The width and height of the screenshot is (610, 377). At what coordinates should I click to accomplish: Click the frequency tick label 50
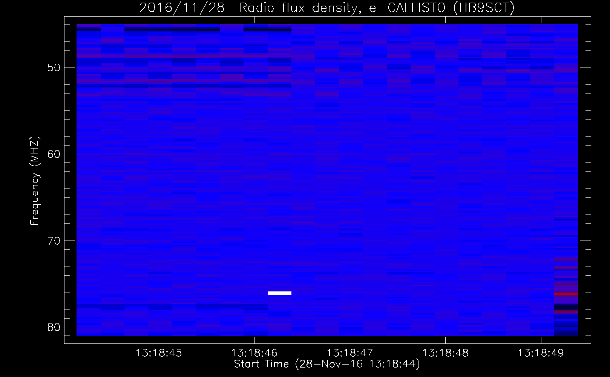point(54,68)
